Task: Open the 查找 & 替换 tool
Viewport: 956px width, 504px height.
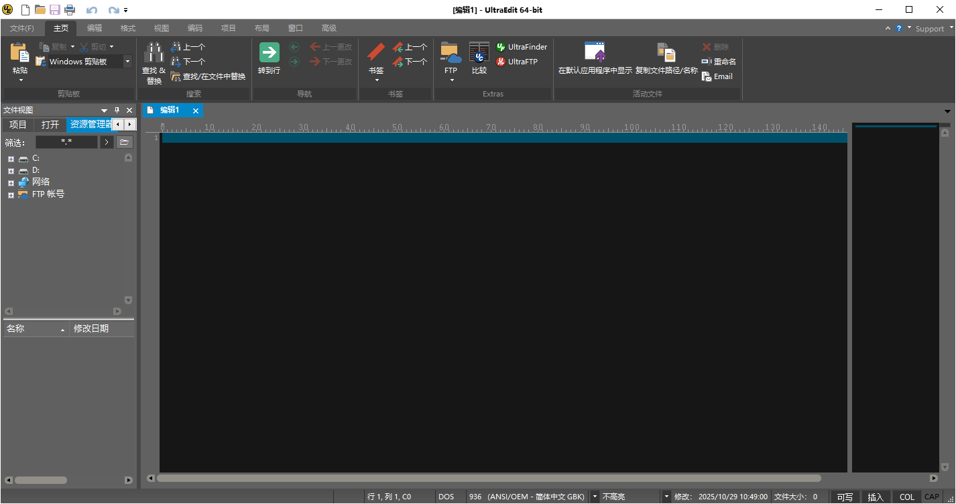Action: point(153,60)
